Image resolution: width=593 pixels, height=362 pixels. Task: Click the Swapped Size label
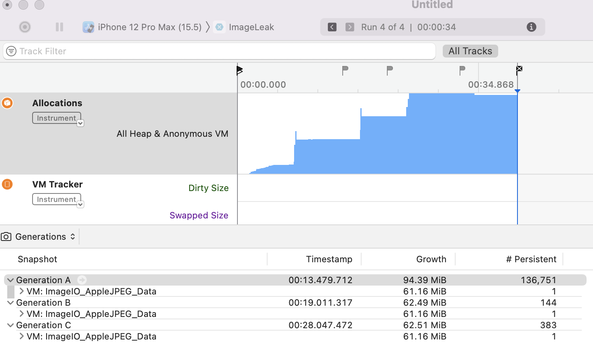point(199,215)
